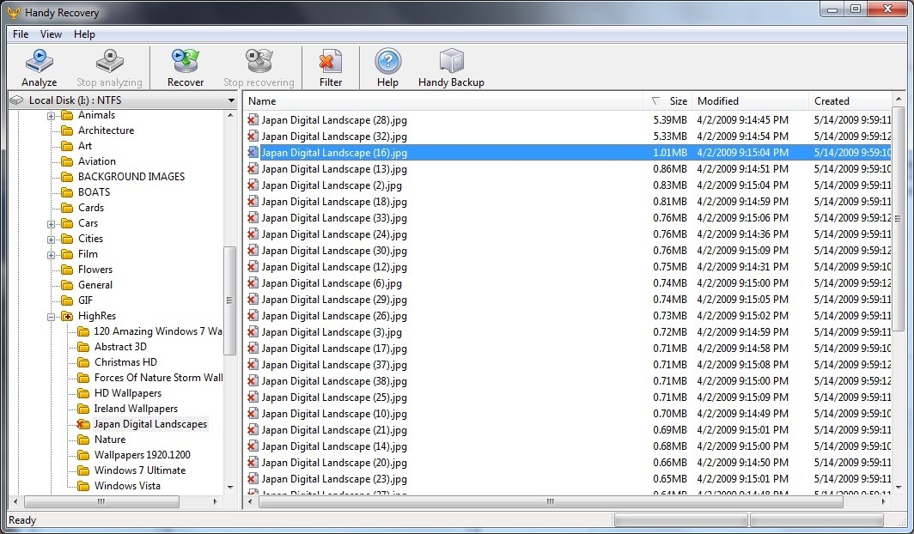Select the Nature folder in the tree
The image size is (914, 534).
(110, 439)
